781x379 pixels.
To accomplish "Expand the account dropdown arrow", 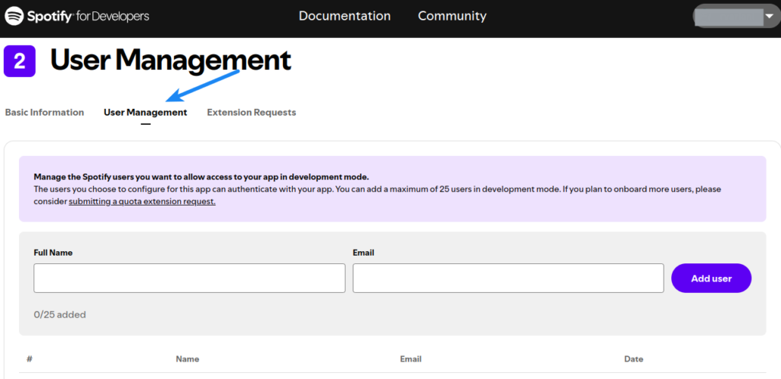I will 768,17.
